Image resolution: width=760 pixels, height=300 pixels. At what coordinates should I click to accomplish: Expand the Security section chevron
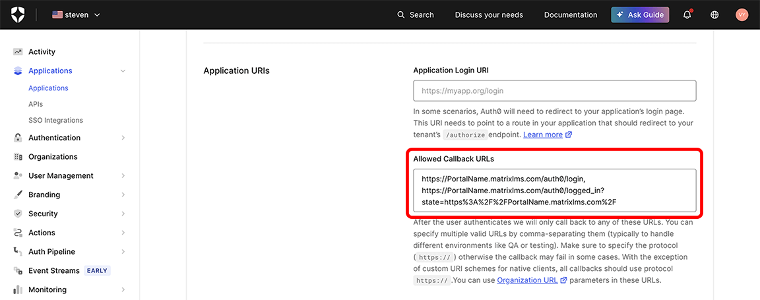click(x=123, y=214)
